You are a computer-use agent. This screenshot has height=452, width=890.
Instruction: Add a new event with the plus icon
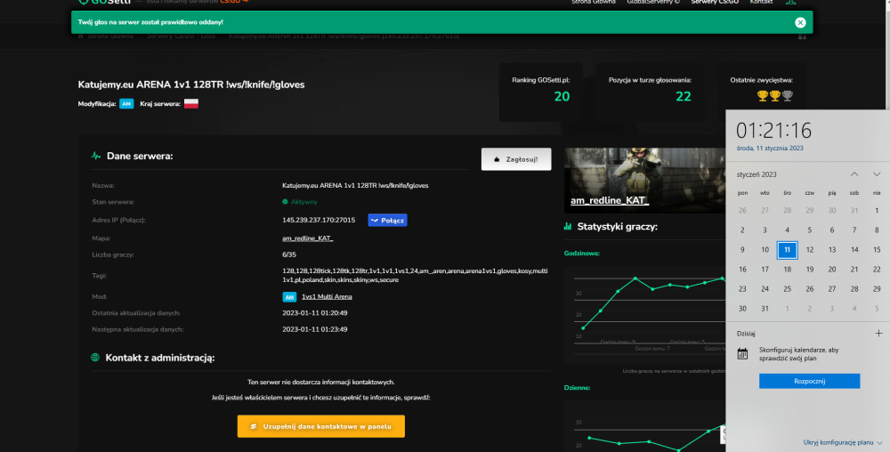(878, 333)
